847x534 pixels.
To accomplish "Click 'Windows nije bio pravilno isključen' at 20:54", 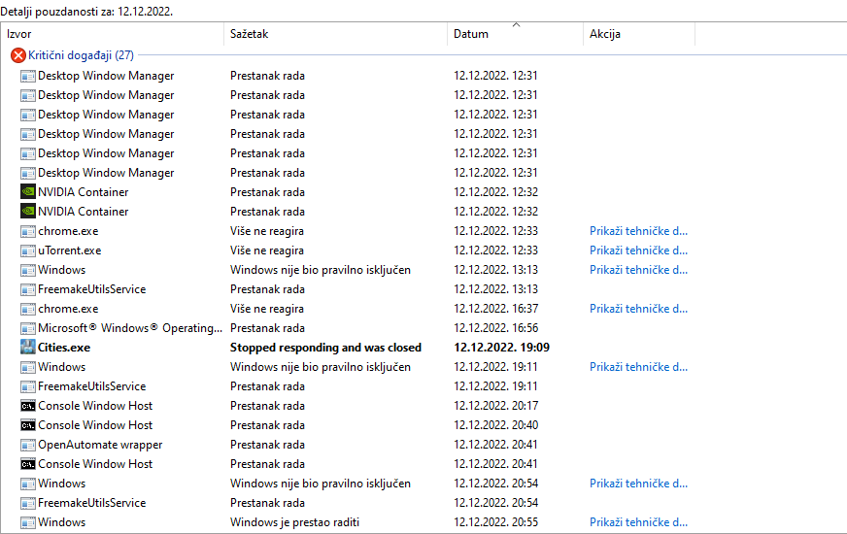I will click(x=321, y=484).
